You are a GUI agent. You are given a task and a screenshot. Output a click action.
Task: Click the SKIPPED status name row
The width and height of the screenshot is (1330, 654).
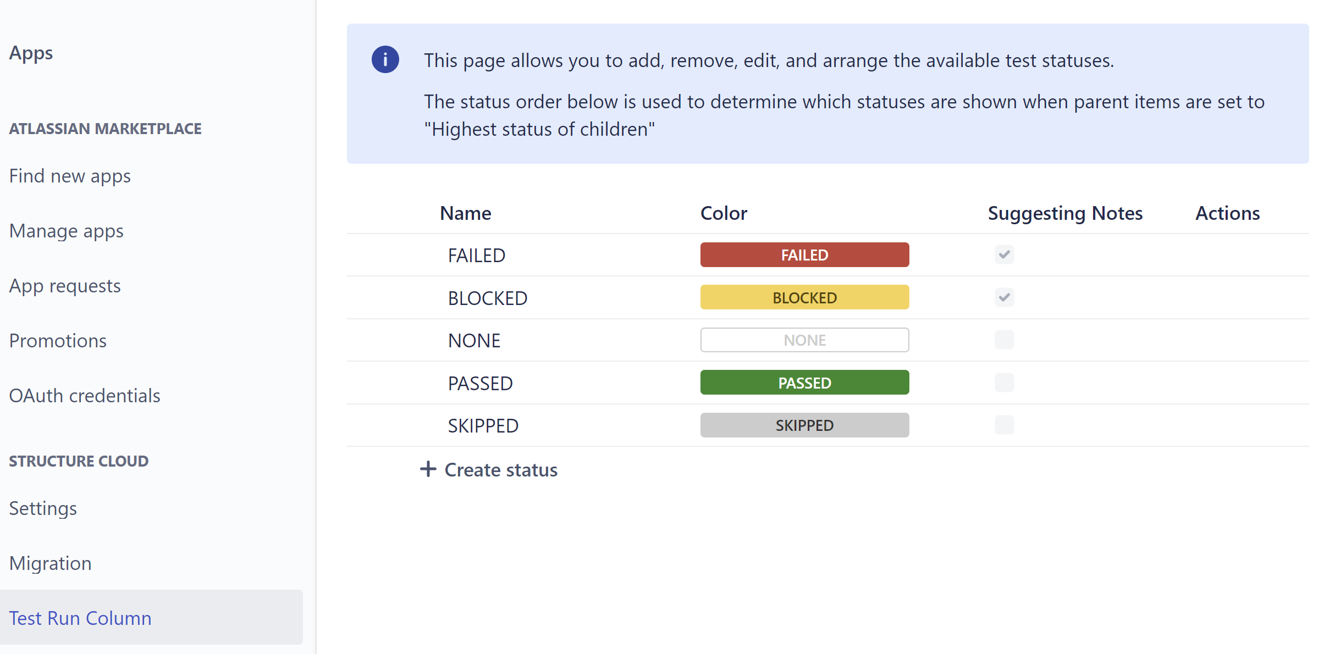(x=483, y=426)
